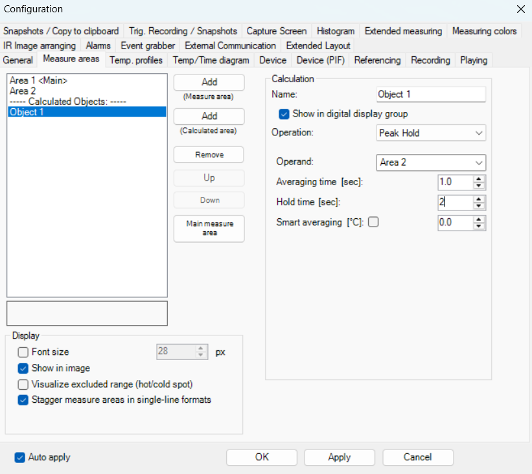532x474 pixels.
Task: Remove the selected area
Action: point(209,155)
